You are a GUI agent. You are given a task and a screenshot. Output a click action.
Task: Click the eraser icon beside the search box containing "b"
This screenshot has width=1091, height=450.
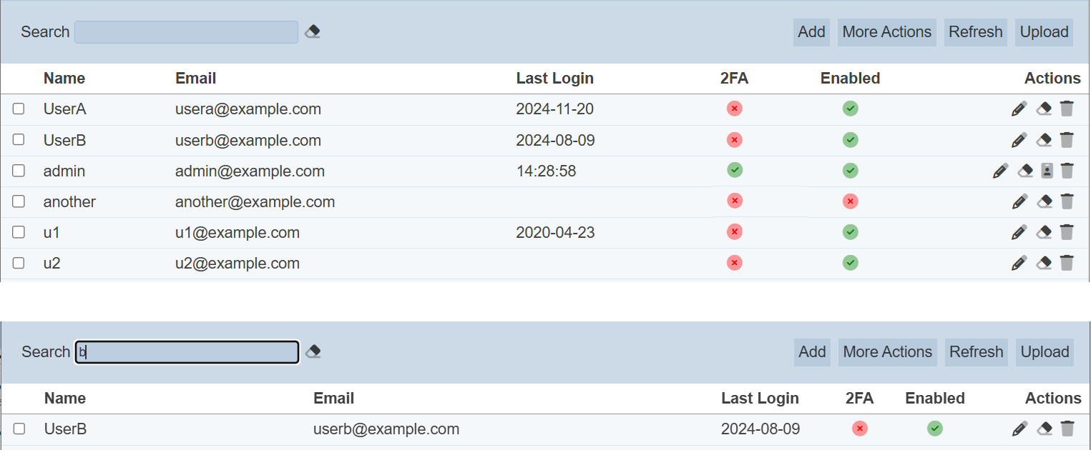(x=313, y=351)
